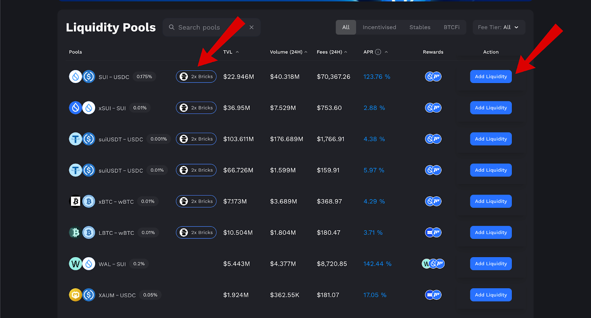Image resolution: width=591 pixels, height=318 pixels.
Task: Add Liquidity to suiUSDT – USDC 0.01% pool
Action: click(x=491, y=170)
